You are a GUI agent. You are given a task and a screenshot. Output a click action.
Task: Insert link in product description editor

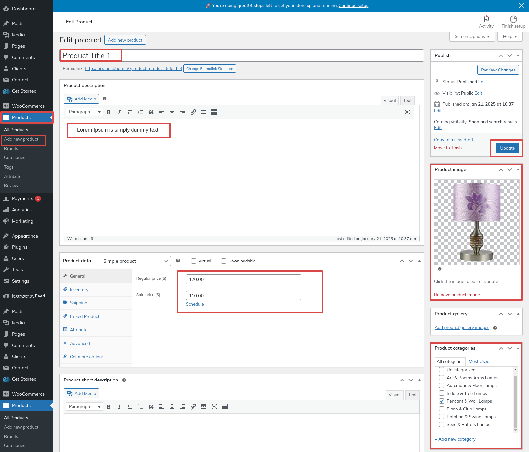[193, 112]
